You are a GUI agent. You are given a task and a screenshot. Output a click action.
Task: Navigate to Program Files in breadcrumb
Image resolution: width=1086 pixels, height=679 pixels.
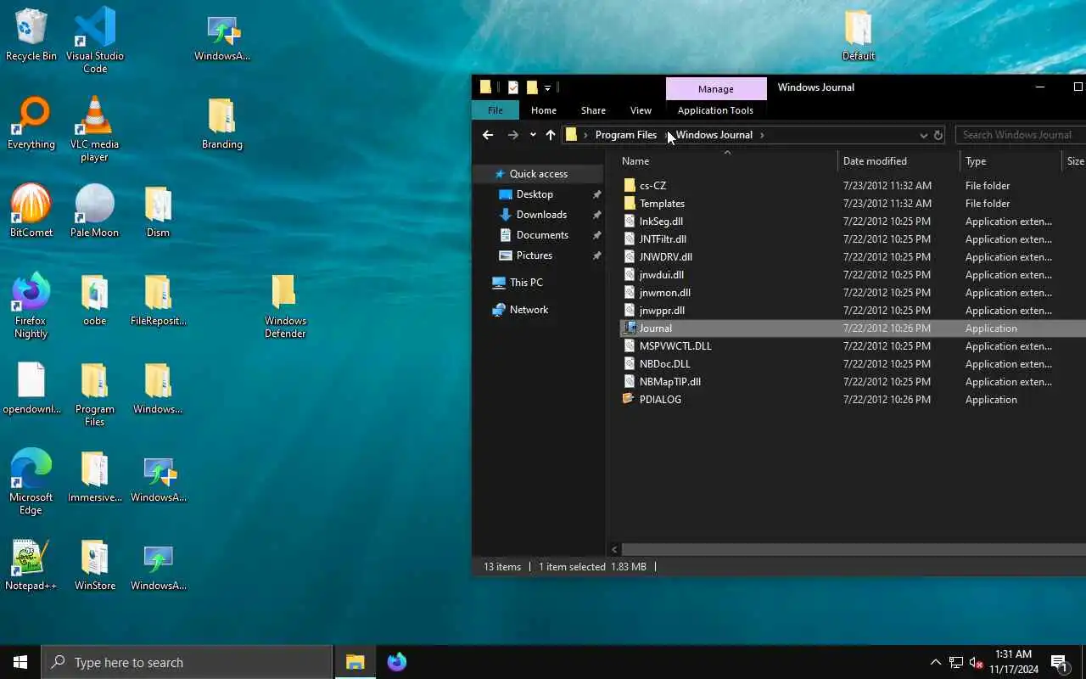coord(626,135)
